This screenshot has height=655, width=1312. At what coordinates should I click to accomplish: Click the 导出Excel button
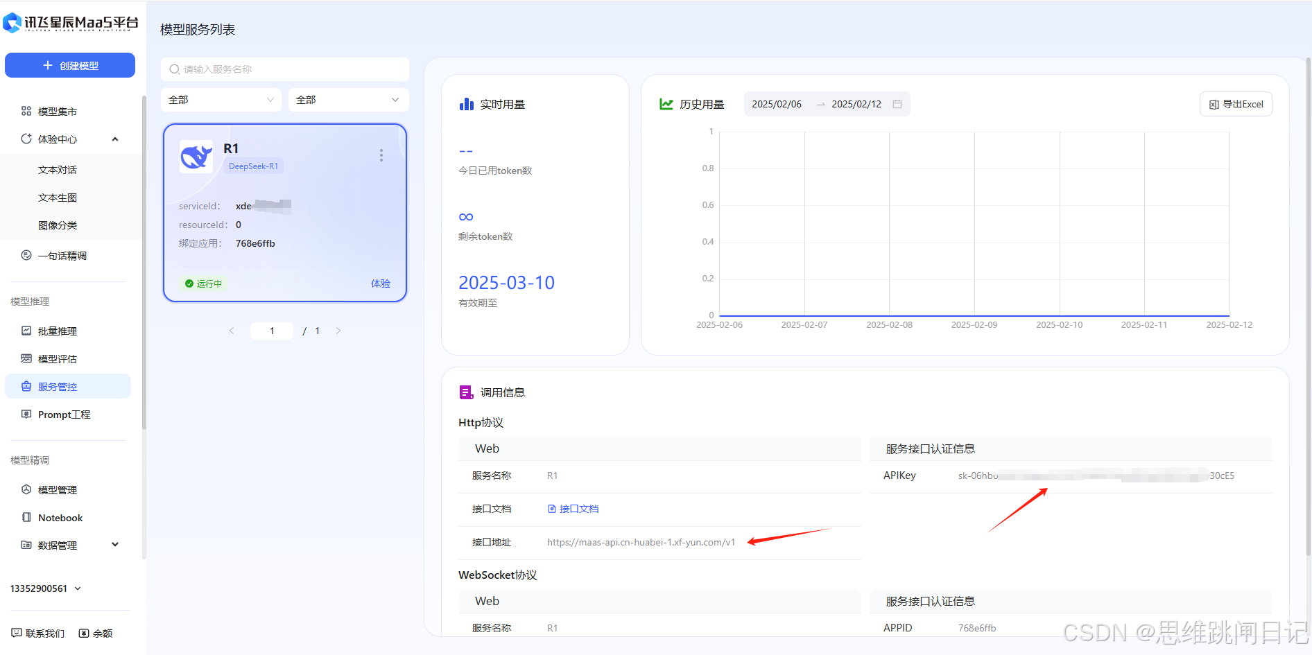pyautogui.click(x=1236, y=104)
